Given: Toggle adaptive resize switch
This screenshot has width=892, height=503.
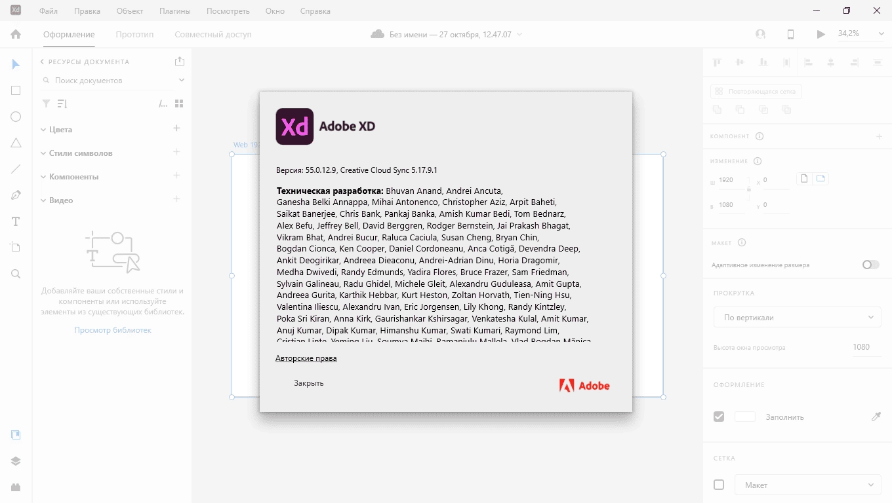Looking at the screenshot, I should pyautogui.click(x=871, y=265).
